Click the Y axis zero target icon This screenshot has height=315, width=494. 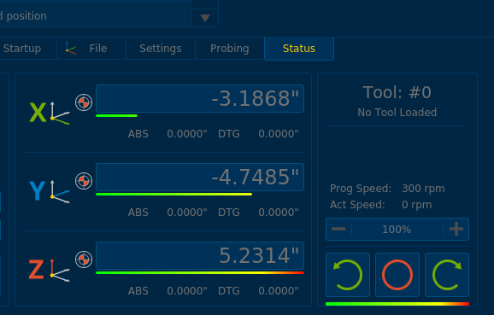point(84,181)
